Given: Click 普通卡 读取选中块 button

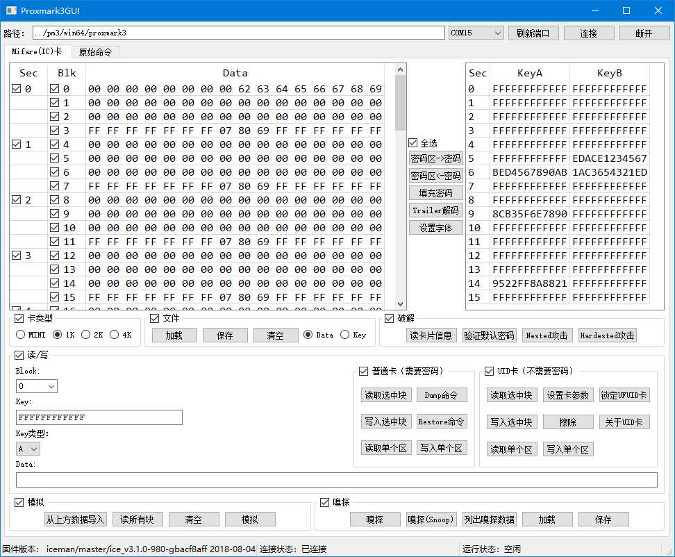Looking at the screenshot, I should tap(386, 395).
